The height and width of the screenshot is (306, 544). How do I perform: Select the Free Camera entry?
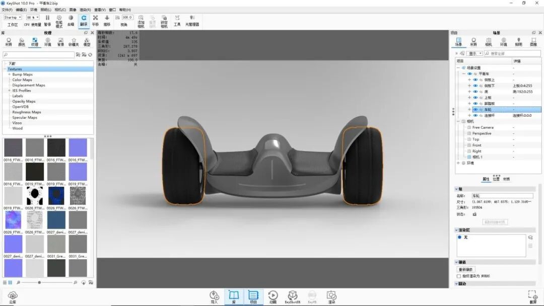(x=483, y=127)
